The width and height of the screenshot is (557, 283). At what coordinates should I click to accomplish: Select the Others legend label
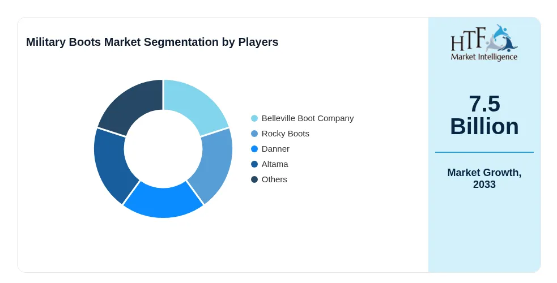[x=274, y=179]
